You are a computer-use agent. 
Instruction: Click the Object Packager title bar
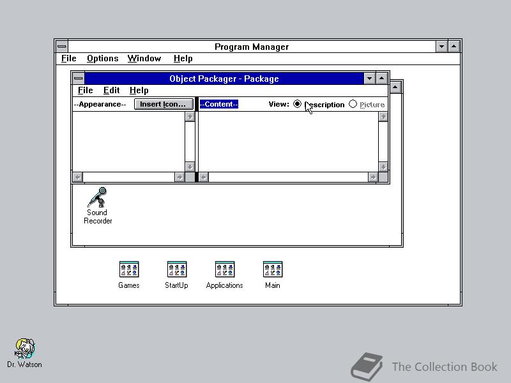[224, 79]
